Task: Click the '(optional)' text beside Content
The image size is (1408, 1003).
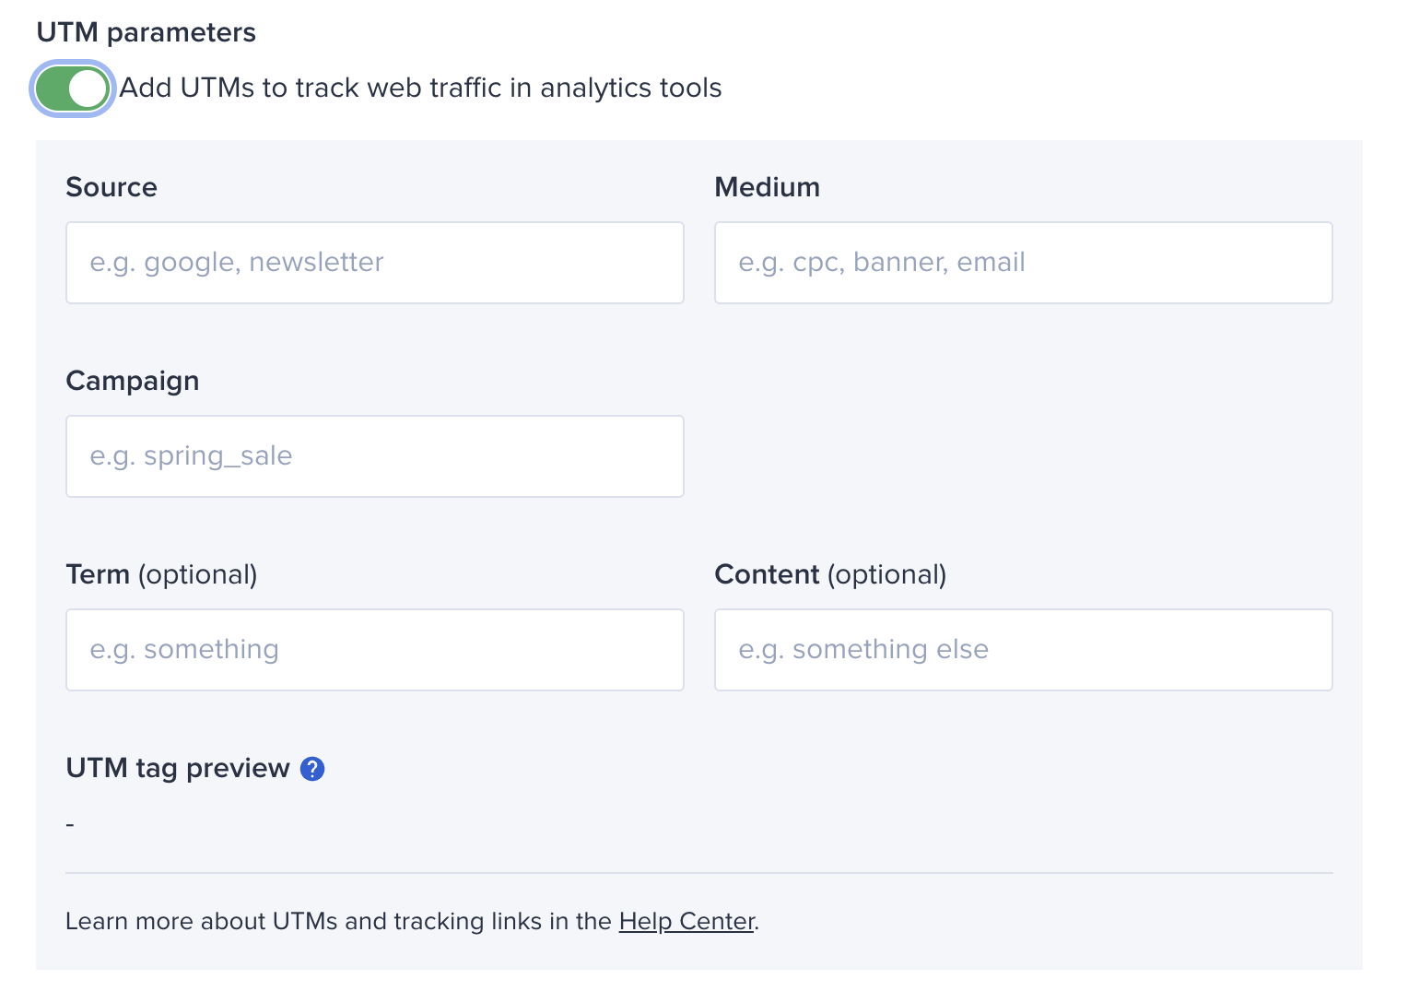Action: tap(887, 575)
